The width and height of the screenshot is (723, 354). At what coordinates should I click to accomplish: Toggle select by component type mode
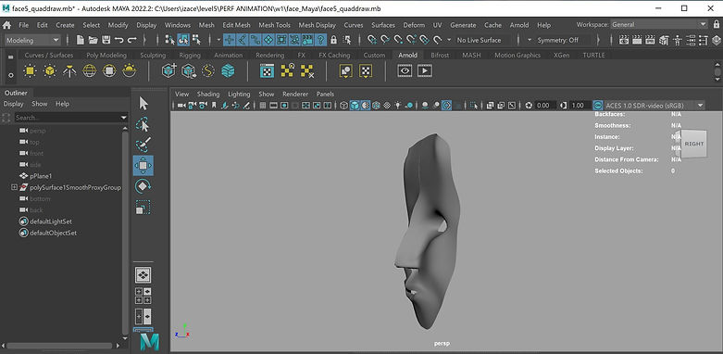(196, 40)
